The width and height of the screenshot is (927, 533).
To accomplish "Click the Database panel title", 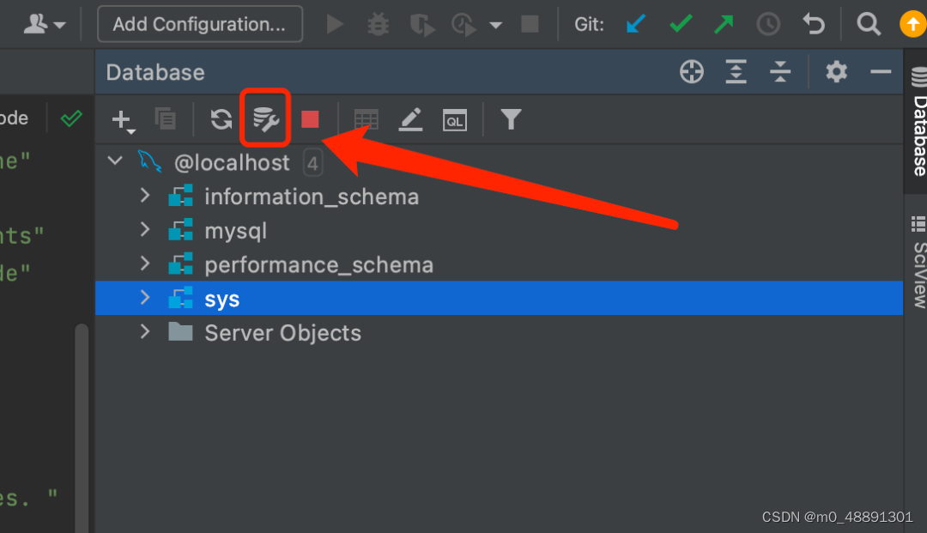I will click(x=155, y=72).
